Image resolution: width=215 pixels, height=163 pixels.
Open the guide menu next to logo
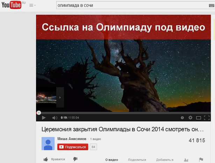click(x=32, y=5)
